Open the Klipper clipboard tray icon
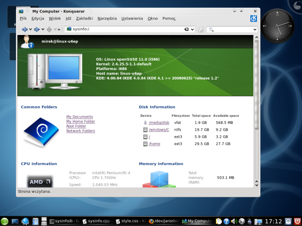Image resolution: width=302 pixels, height=226 pixels. (219, 221)
